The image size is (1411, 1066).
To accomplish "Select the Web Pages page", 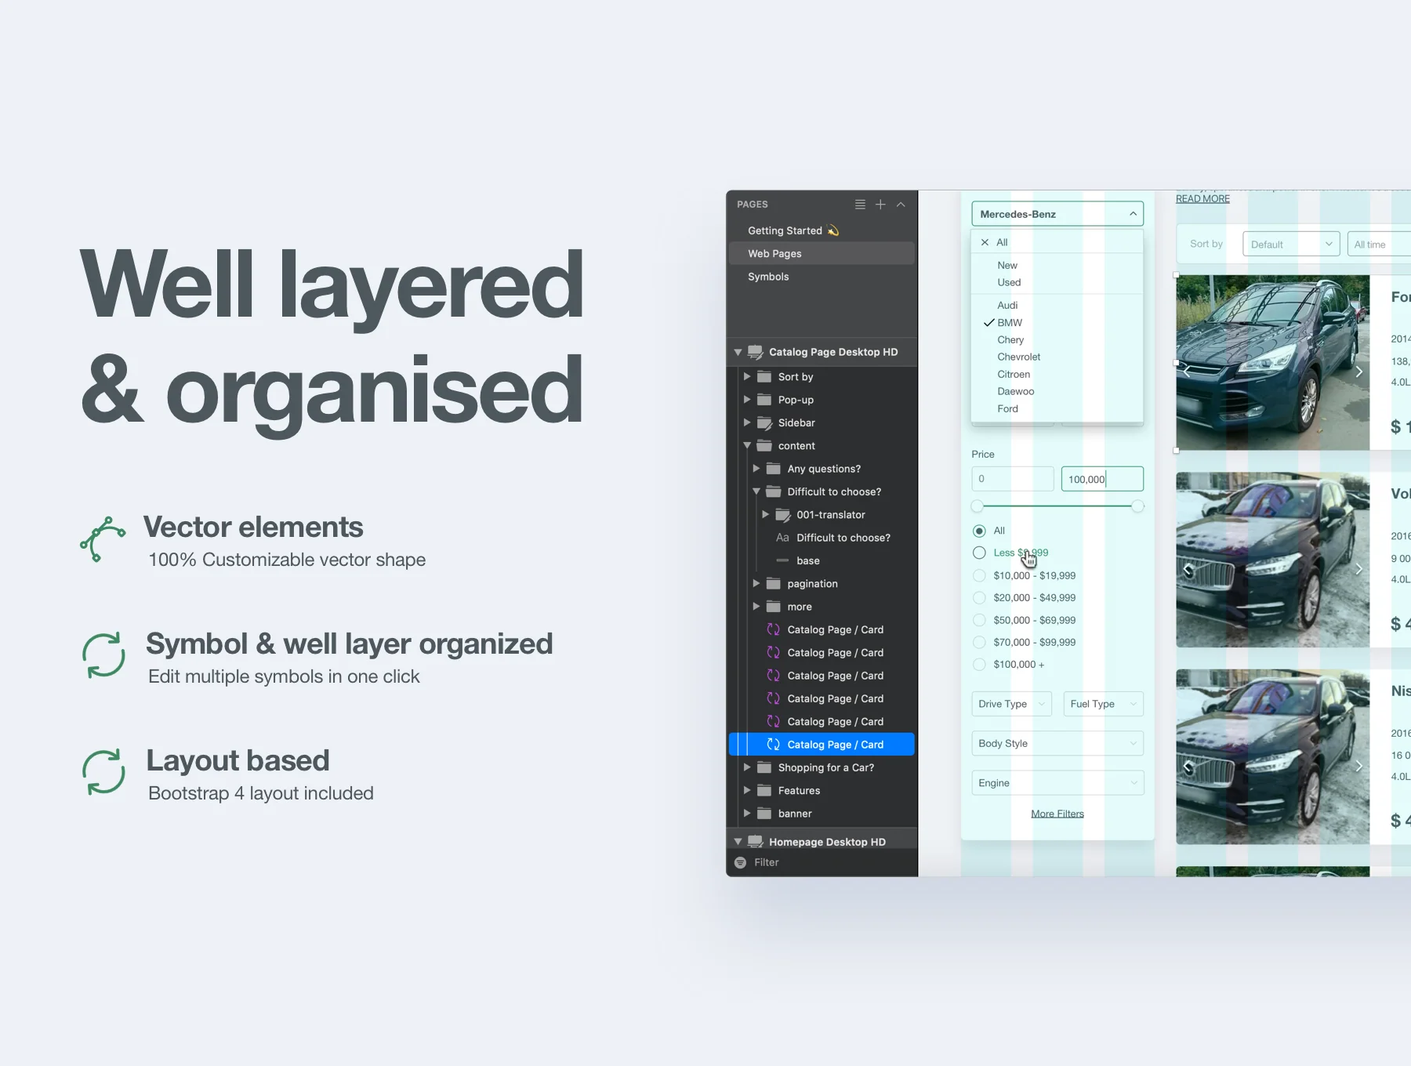I will click(822, 253).
